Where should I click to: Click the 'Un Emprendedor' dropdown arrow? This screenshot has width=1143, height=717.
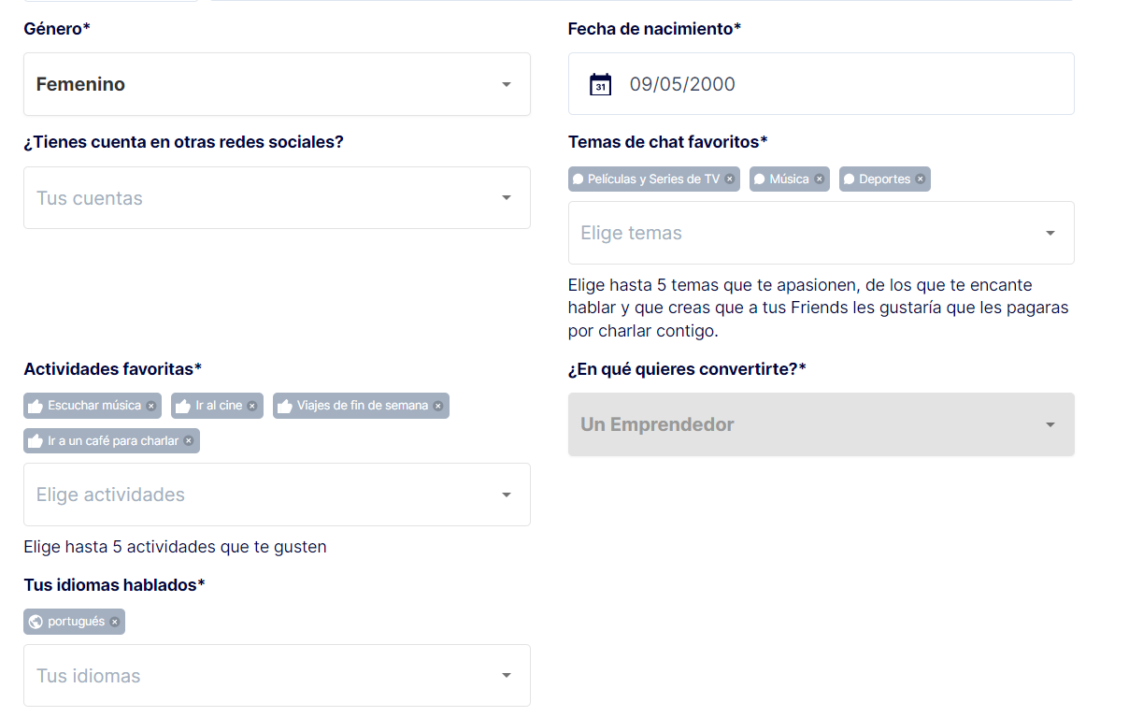click(1050, 424)
